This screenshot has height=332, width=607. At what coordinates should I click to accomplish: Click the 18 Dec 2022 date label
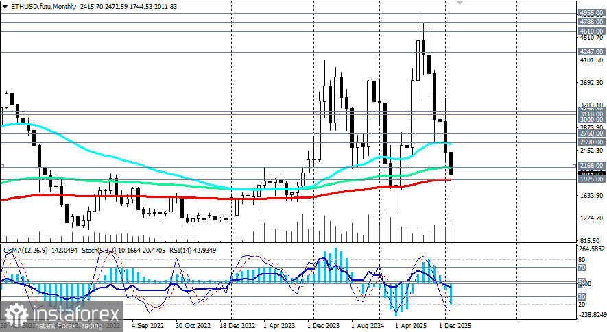point(237,325)
